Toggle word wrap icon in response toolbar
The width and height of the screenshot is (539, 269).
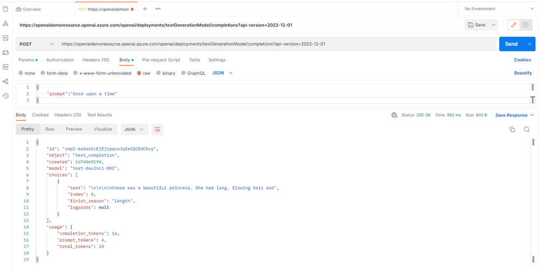click(157, 129)
